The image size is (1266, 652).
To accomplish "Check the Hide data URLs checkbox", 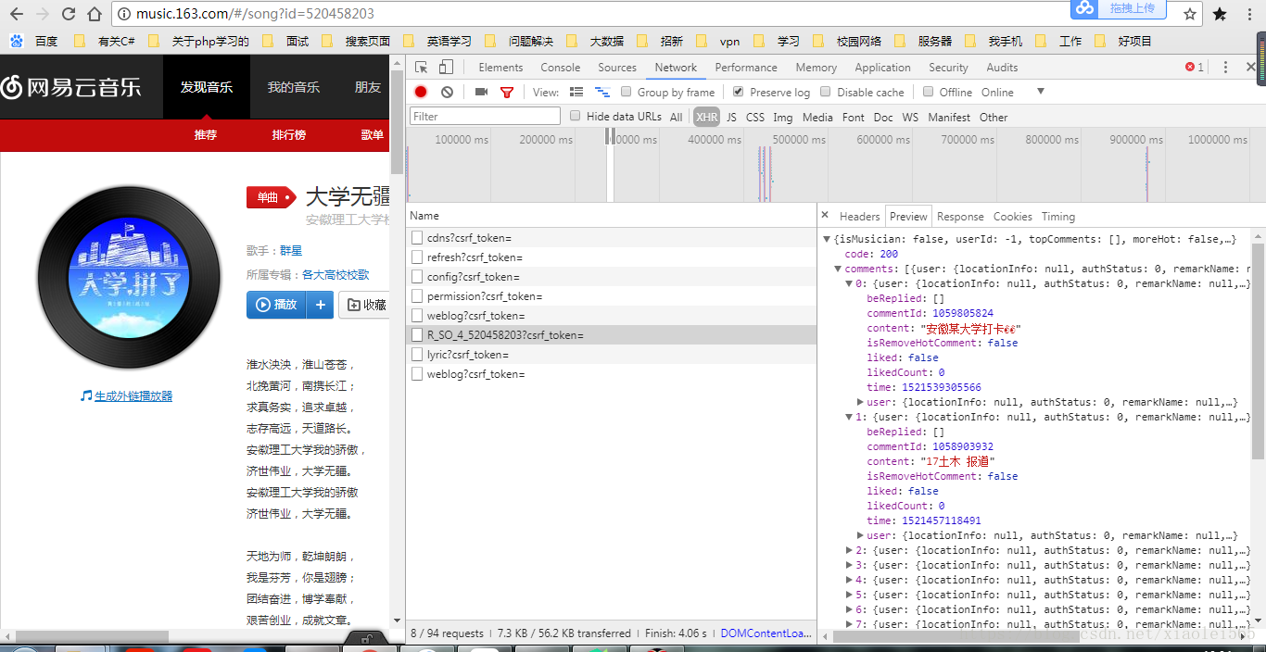I will [575, 117].
